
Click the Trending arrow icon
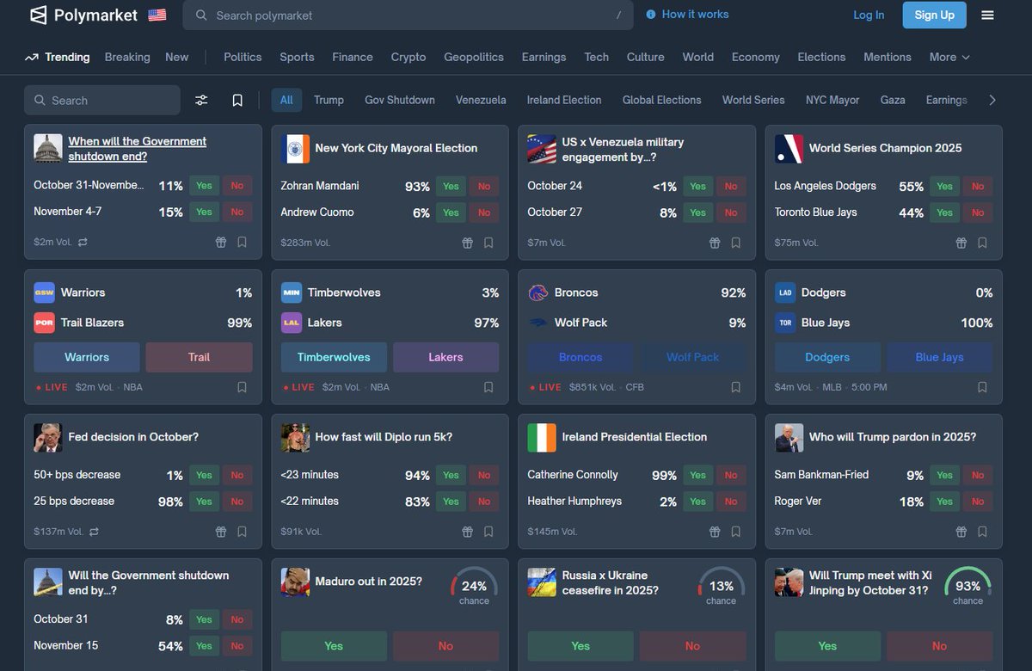(32, 58)
